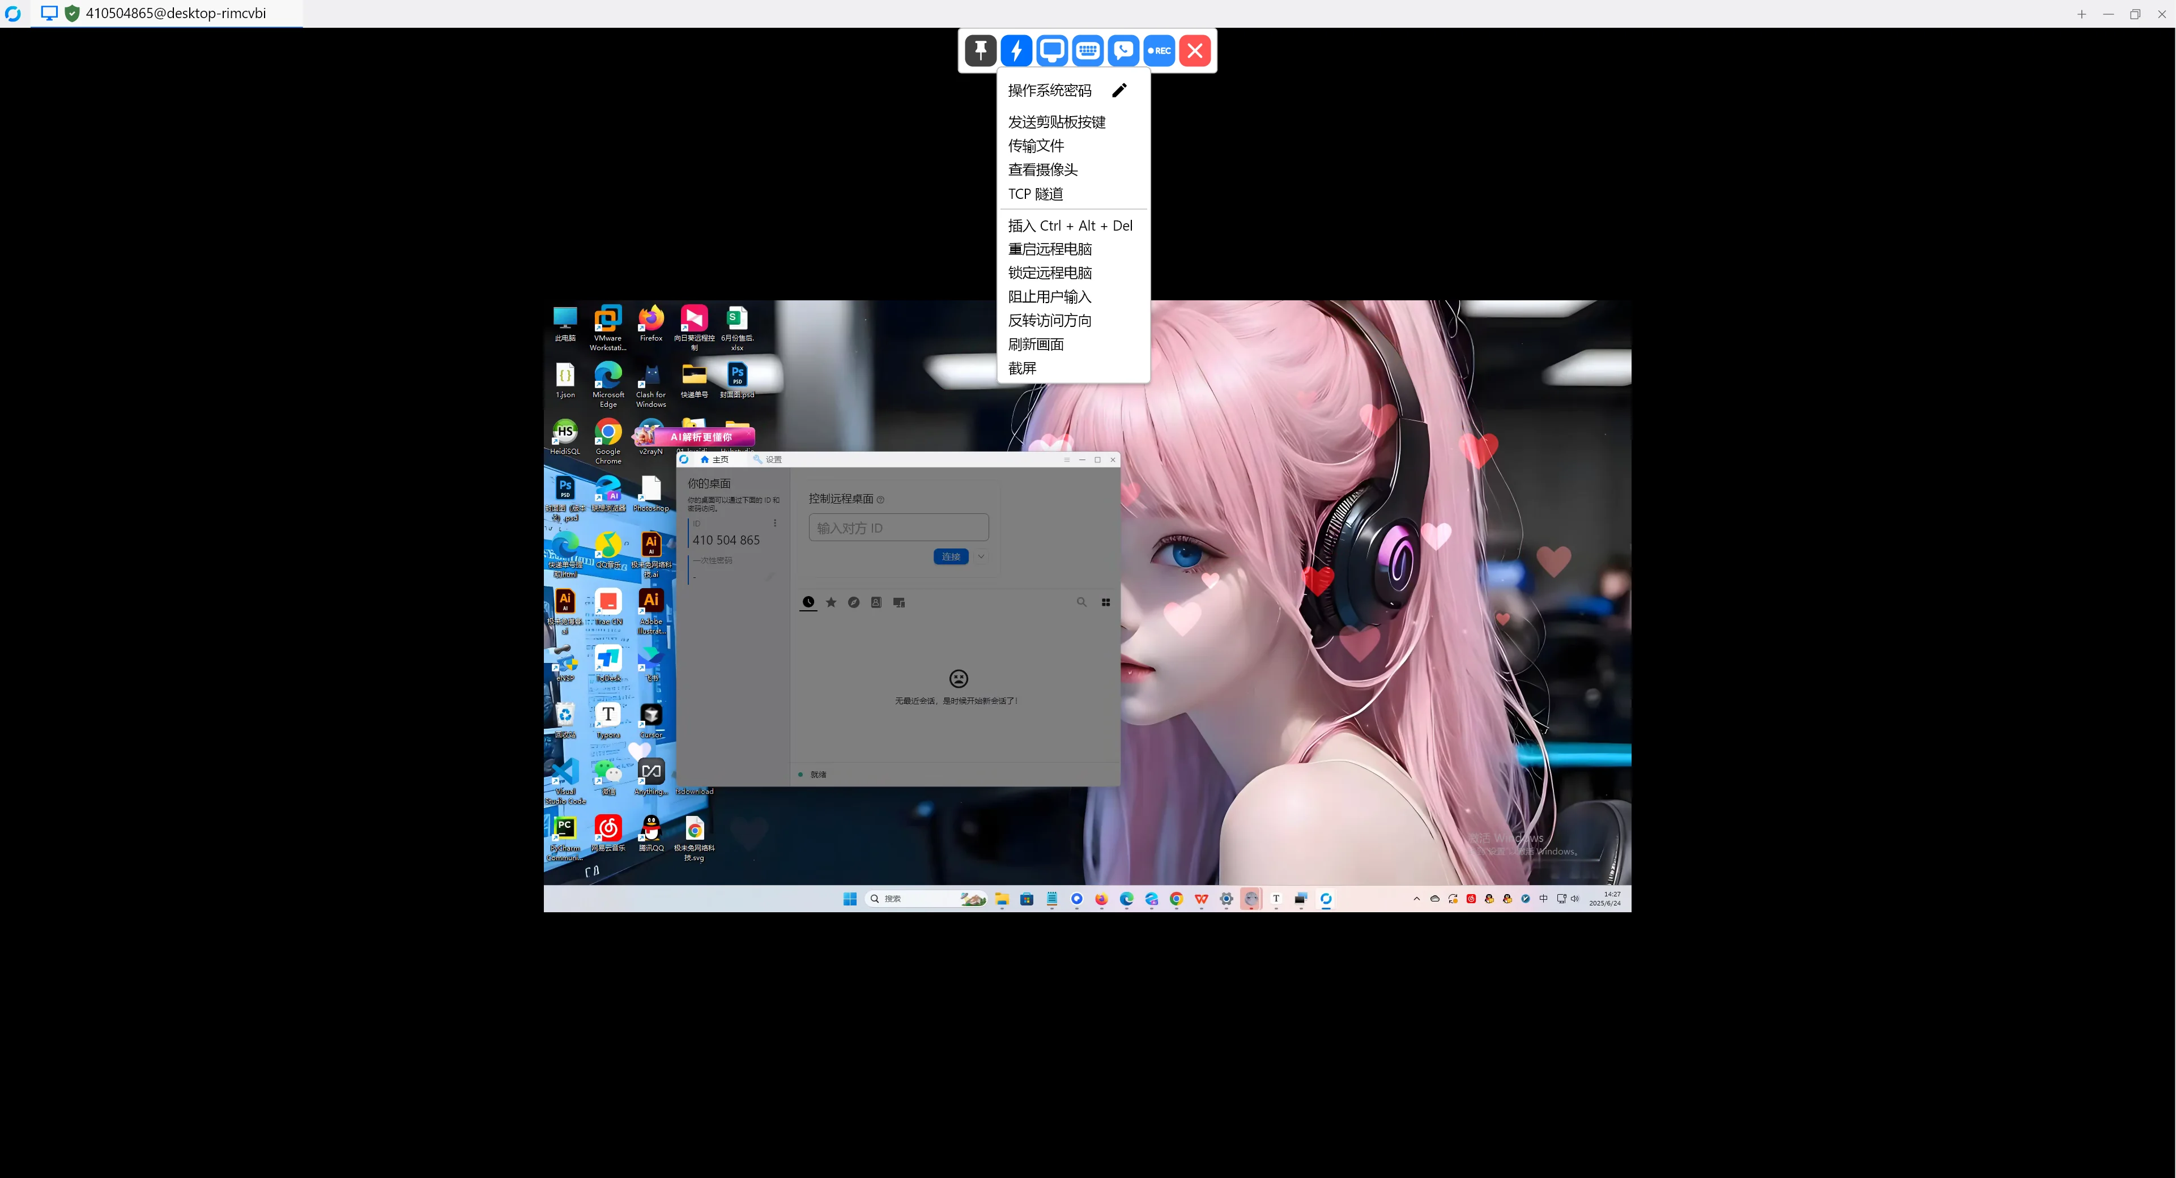
Task: Open 网易云音乐 desktop icon
Action: click(x=607, y=834)
